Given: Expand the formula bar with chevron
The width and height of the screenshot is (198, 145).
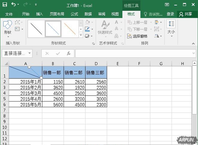Looking at the screenshot, I should 193,53.
